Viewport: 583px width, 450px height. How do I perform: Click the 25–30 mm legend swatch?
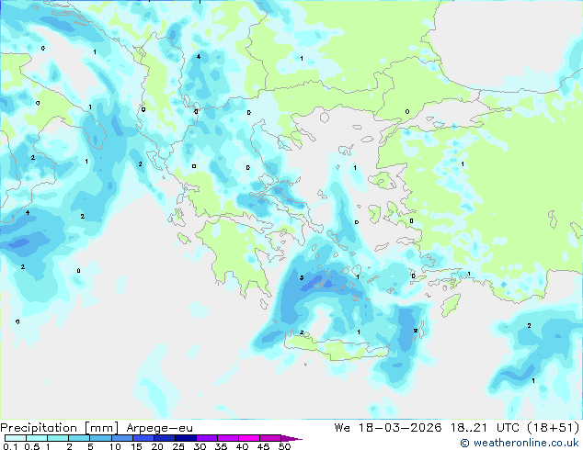[185, 438]
